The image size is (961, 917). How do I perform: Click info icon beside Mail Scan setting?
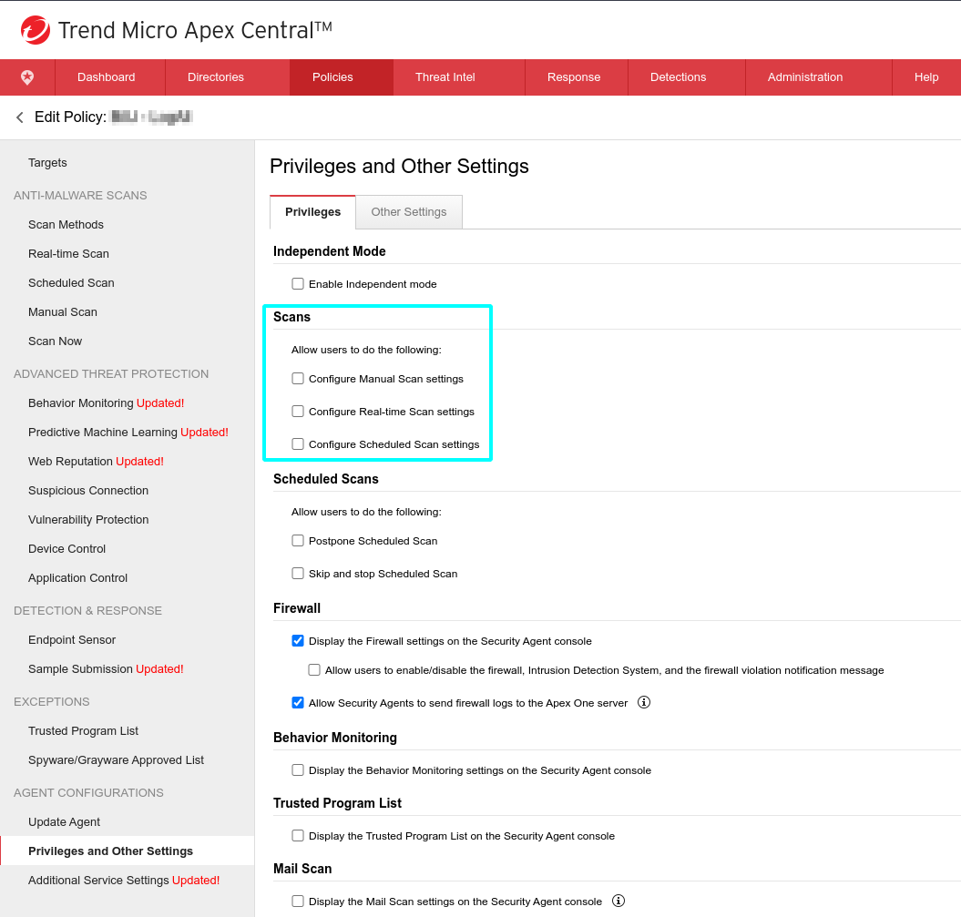(619, 901)
